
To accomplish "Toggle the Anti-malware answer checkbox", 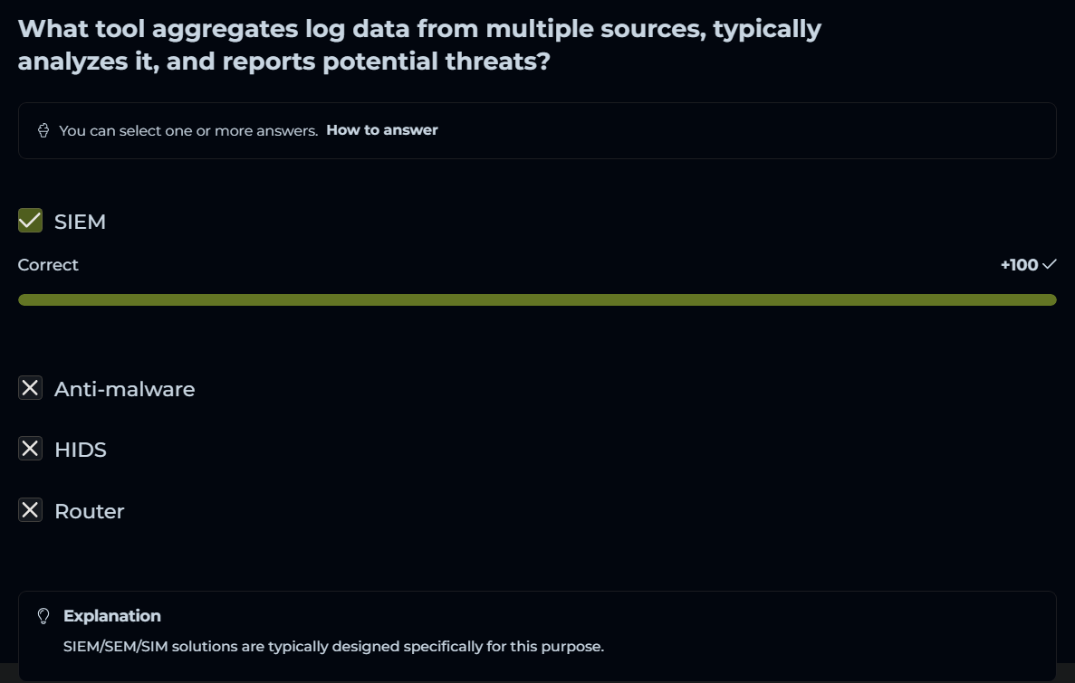I will point(31,388).
